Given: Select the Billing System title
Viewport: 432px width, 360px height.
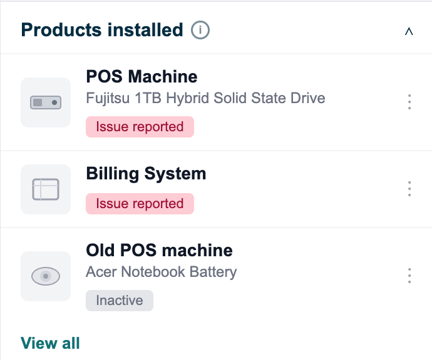Looking at the screenshot, I should [146, 174].
